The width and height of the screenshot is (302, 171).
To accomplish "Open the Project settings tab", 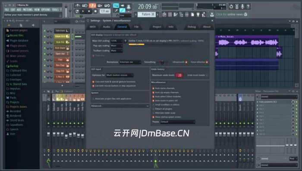I will pos(157,27).
